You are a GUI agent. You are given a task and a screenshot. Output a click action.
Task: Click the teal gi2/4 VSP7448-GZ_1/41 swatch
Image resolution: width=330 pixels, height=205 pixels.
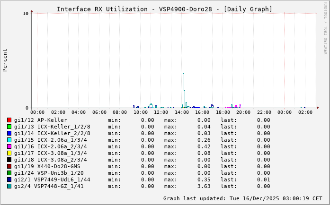[9, 186]
